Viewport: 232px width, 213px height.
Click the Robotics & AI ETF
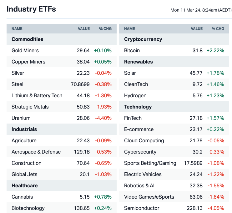click(139, 185)
